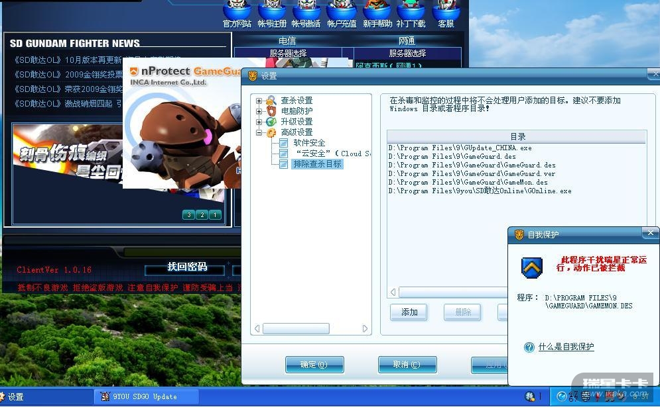Click the blue shield icon in 自我保护 popup

[532, 267]
